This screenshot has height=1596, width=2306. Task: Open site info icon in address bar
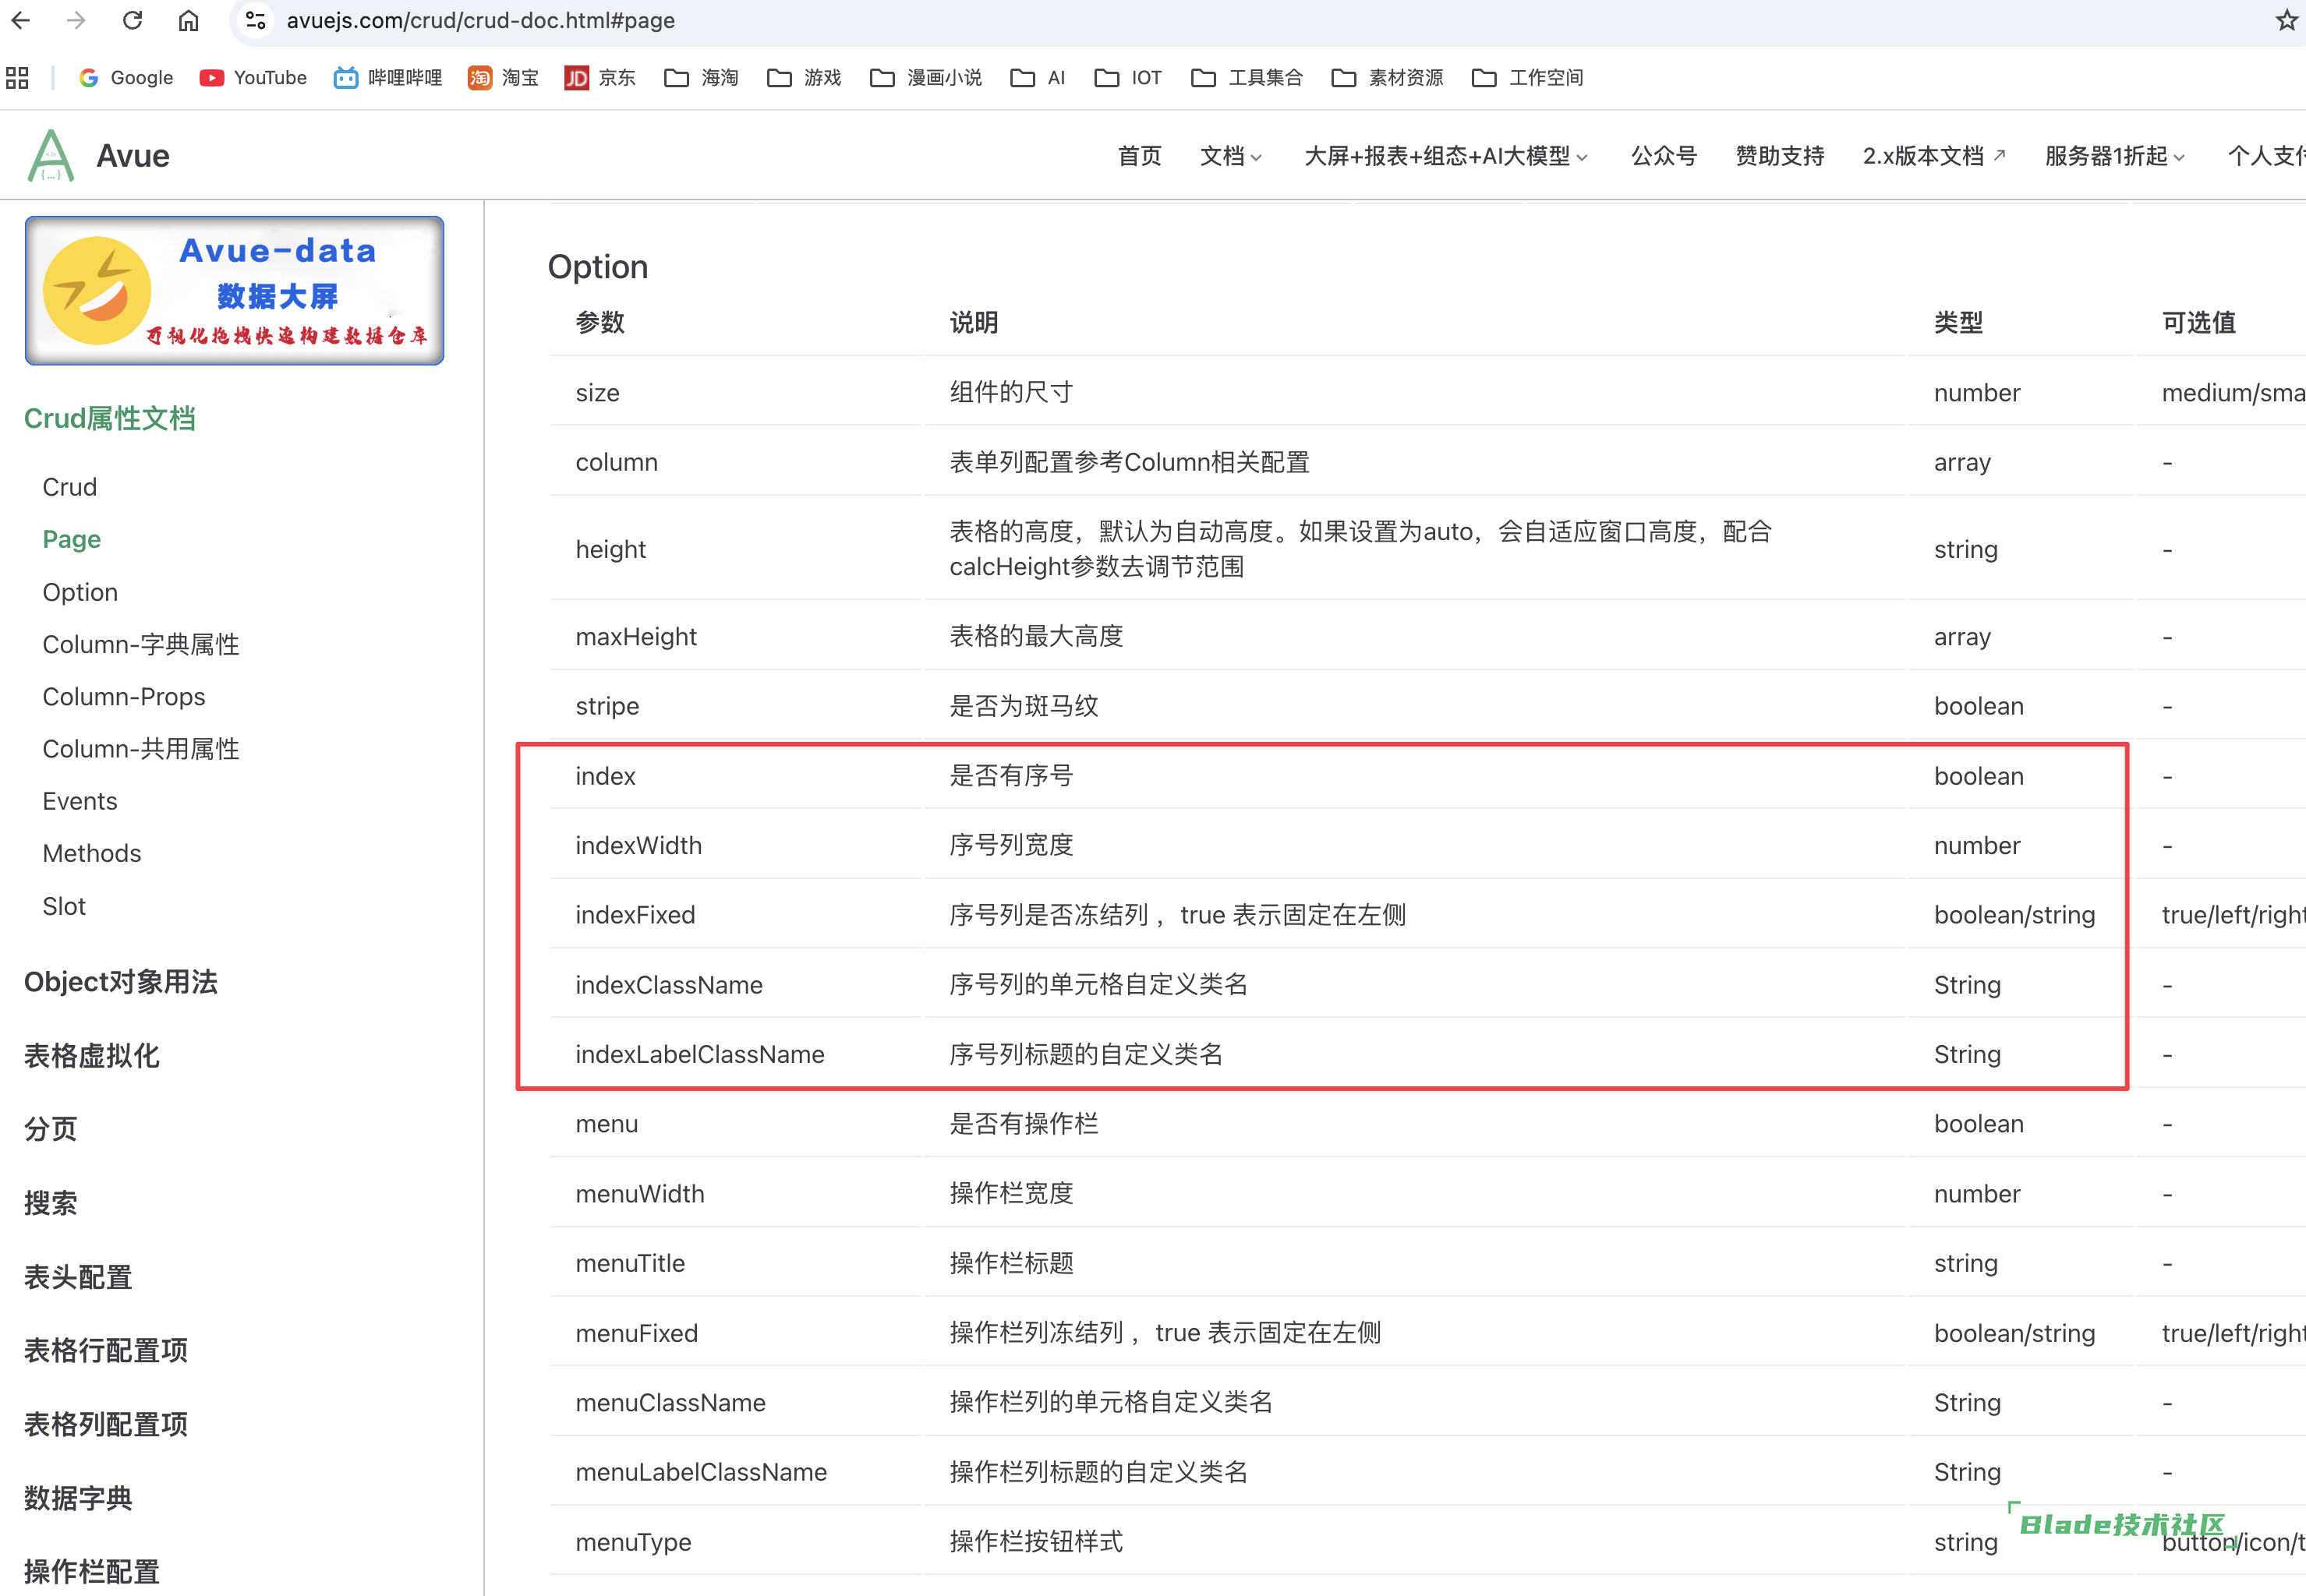click(255, 20)
